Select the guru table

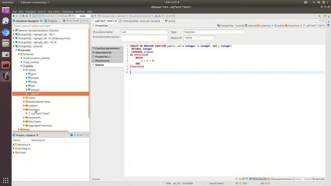click(34, 74)
